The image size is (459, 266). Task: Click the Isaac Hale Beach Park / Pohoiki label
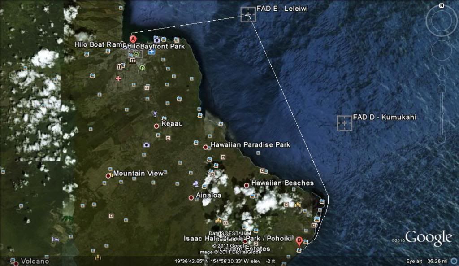click(238, 239)
